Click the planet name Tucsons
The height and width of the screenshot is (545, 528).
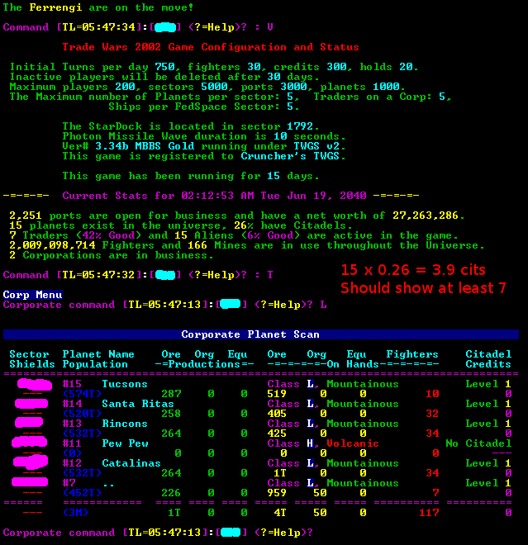point(124,384)
